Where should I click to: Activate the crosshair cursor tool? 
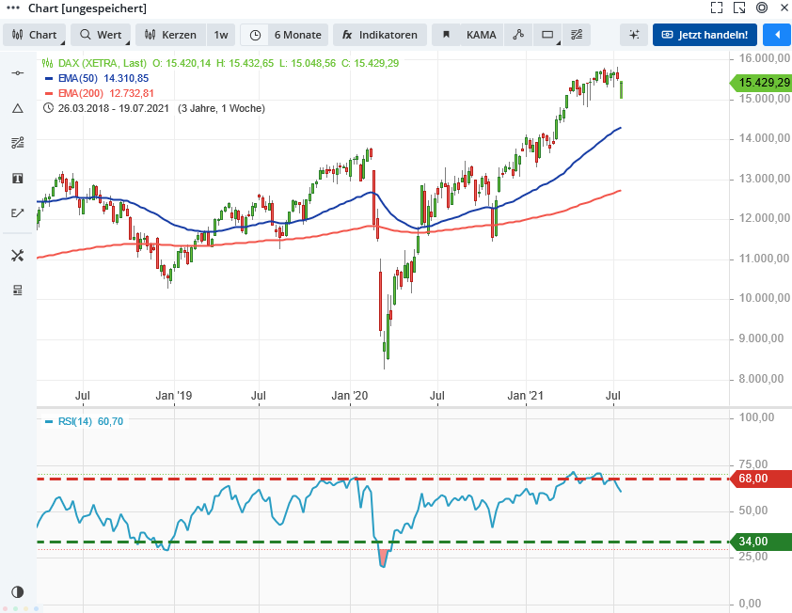633,33
